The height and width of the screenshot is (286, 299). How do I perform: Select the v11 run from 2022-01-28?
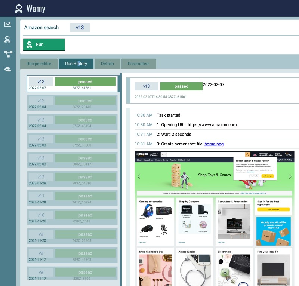(72, 198)
